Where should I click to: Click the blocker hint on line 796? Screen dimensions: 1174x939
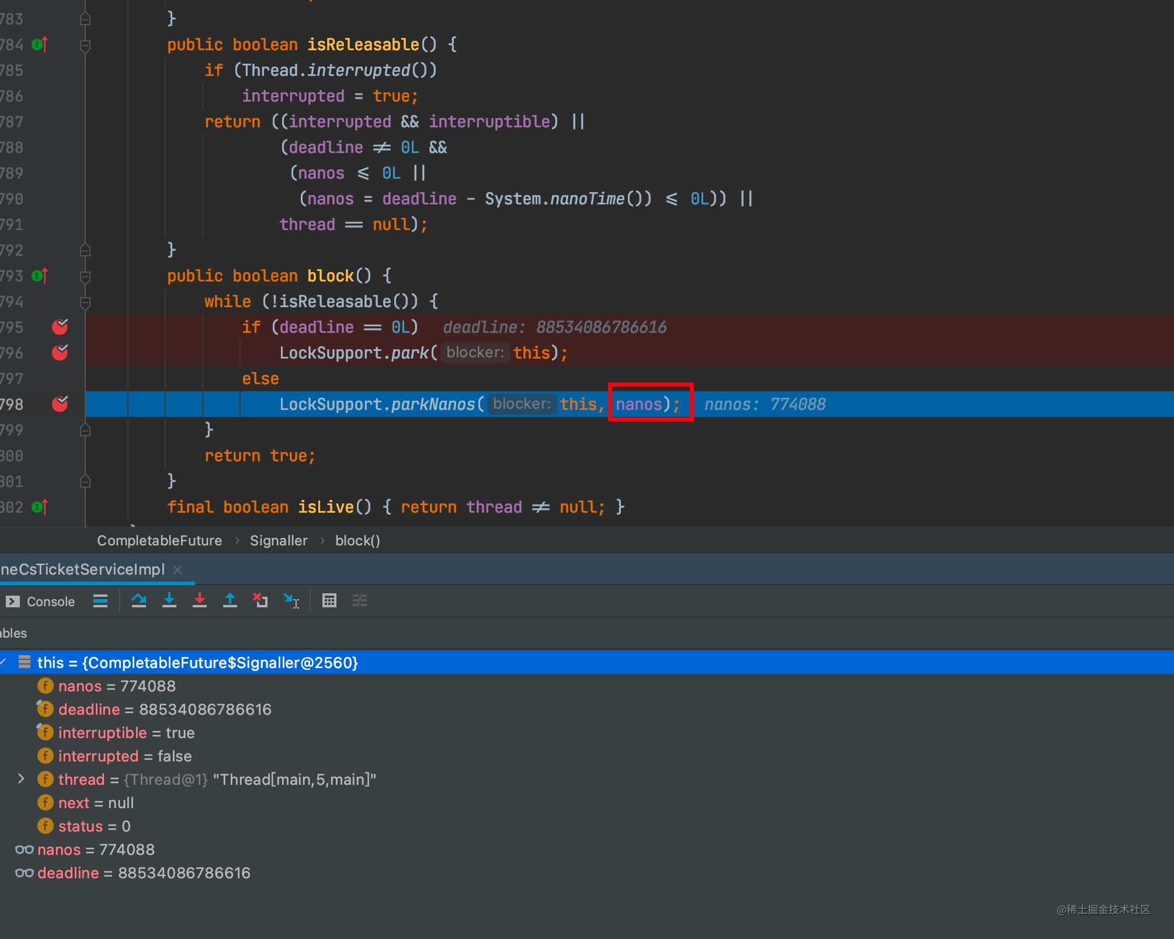tap(475, 353)
